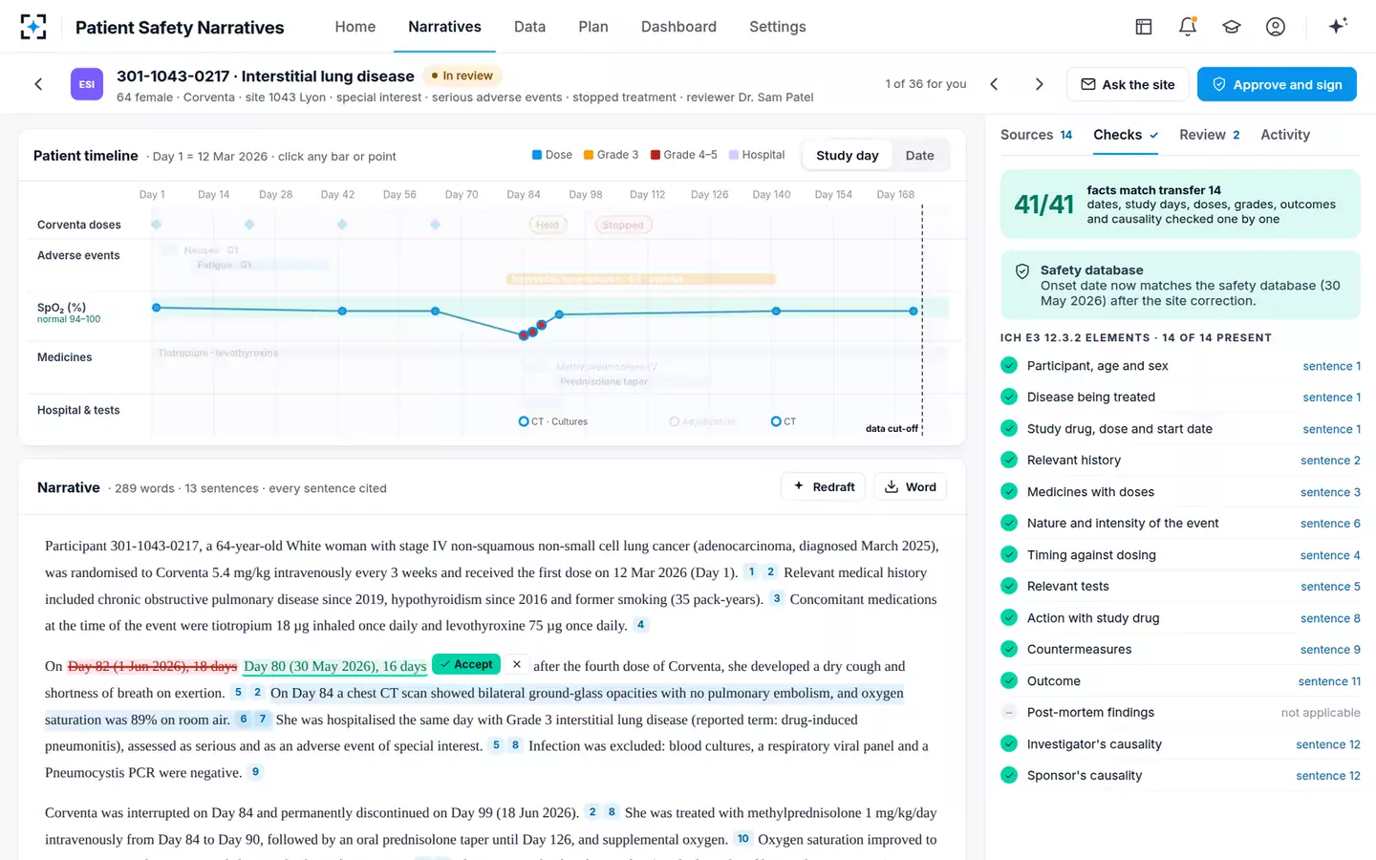Screen dimensions: 1376x860
Task: Jump to sentence 5 for Relevant tests
Action: [x=1330, y=587]
